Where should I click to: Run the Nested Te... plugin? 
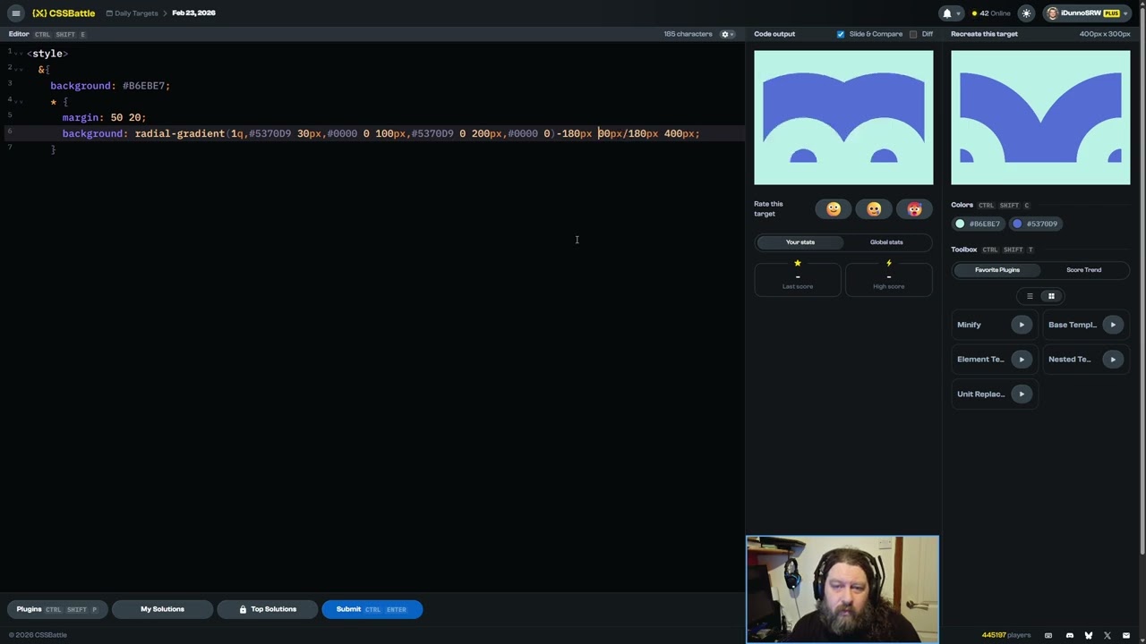click(x=1113, y=360)
